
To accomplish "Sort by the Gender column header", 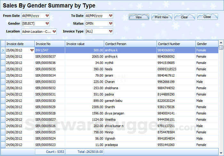I will point(207,44).
